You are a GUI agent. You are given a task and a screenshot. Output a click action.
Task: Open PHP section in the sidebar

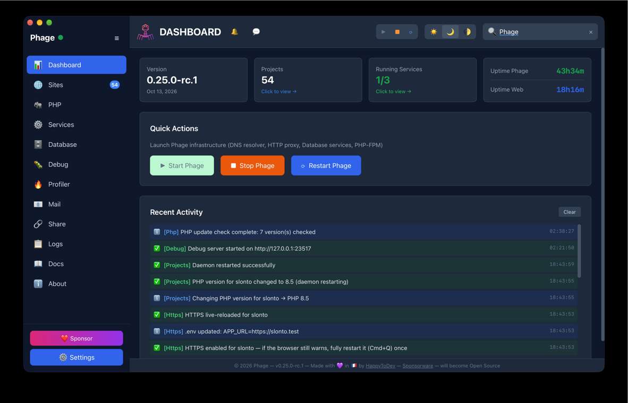point(77,105)
